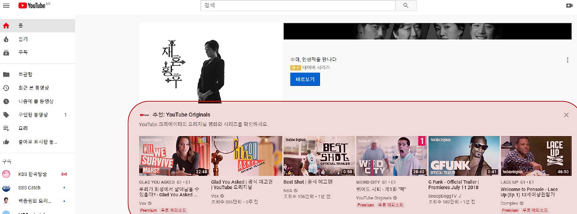Click KBS live broadcast indicator
Screen dimensions: 577x214
click(64, 174)
